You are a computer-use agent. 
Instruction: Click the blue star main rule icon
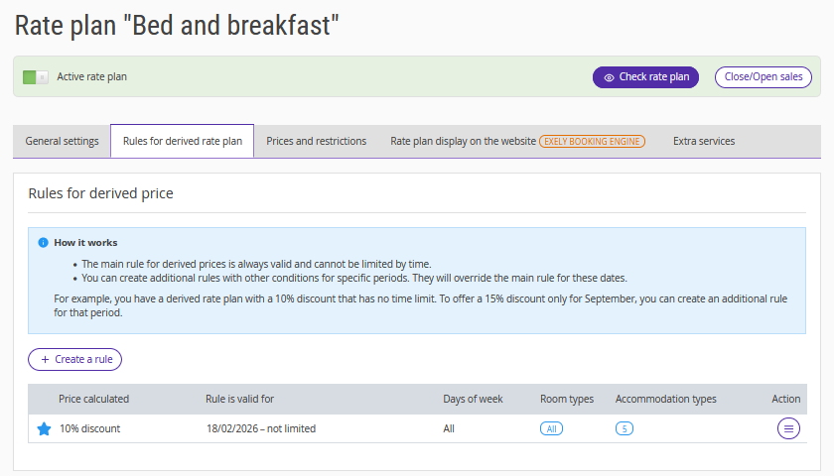tap(44, 428)
